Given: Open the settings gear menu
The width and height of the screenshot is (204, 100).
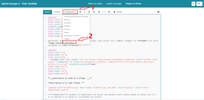Looking at the screenshot, I should click(x=200, y=4).
